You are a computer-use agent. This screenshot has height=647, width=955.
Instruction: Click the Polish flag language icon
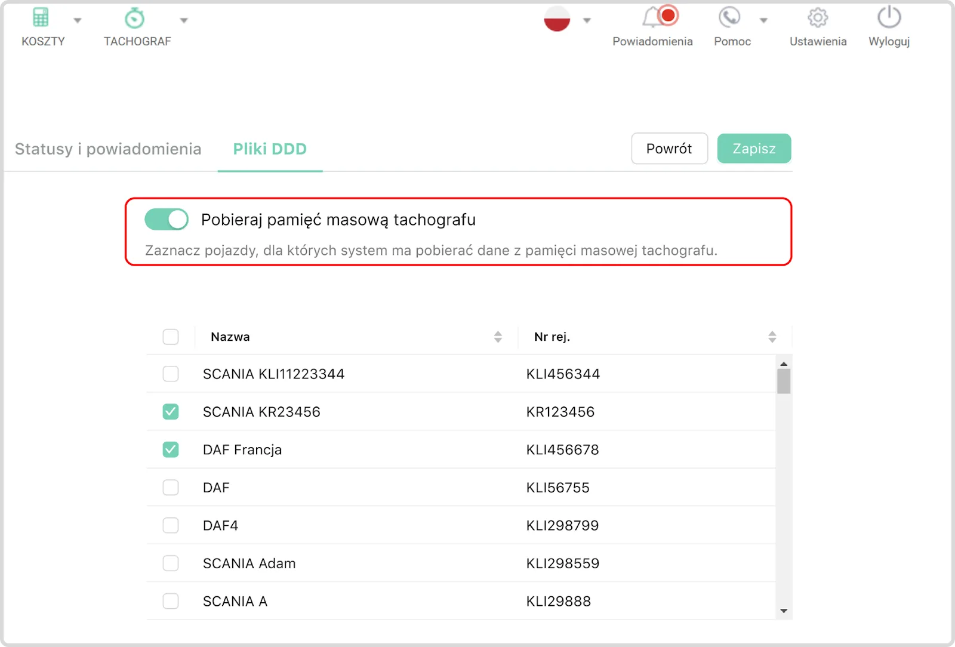[557, 19]
